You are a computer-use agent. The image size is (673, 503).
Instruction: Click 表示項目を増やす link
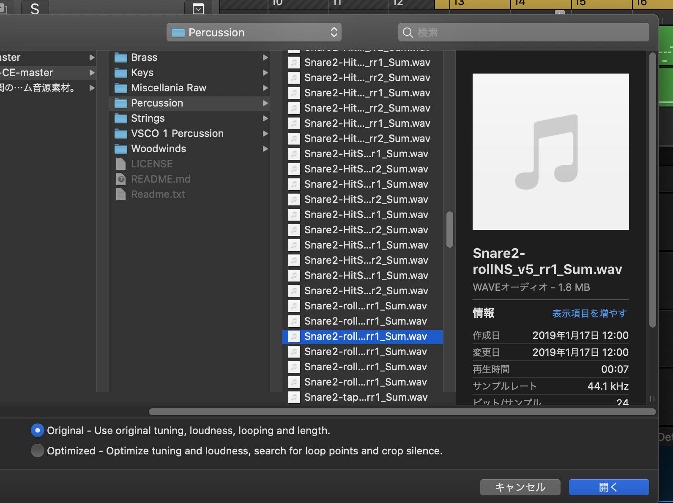[589, 314]
